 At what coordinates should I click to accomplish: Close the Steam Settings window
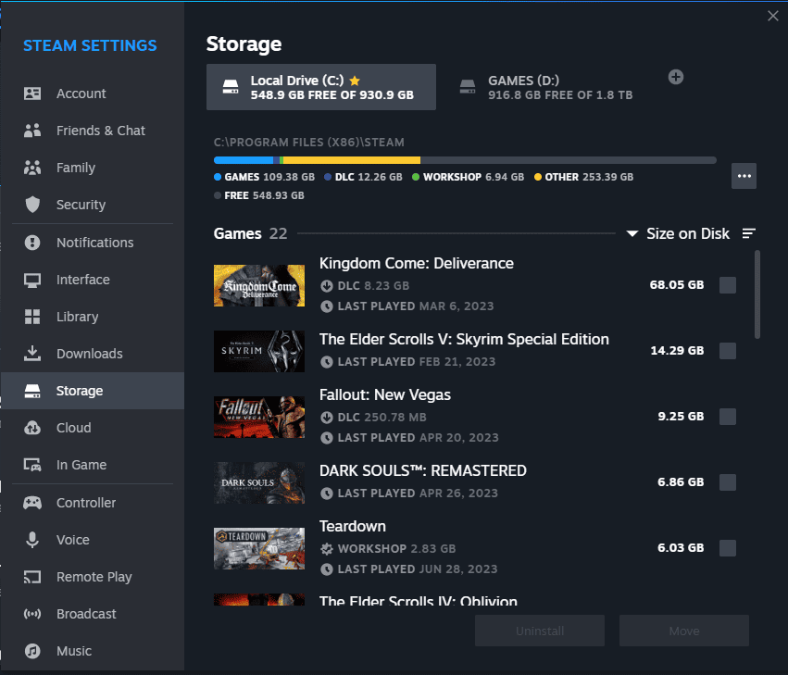point(773,16)
